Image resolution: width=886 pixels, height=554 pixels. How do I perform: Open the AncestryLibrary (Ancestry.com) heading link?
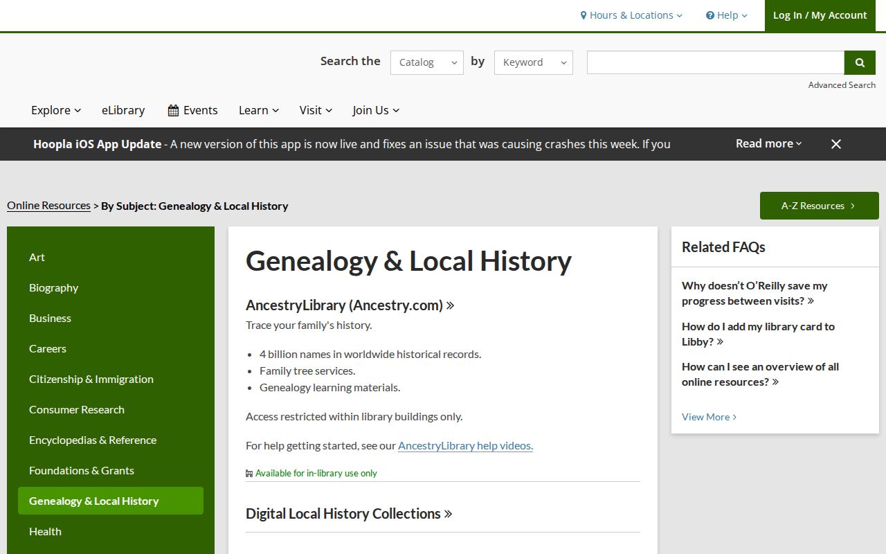click(x=350, y=305)
